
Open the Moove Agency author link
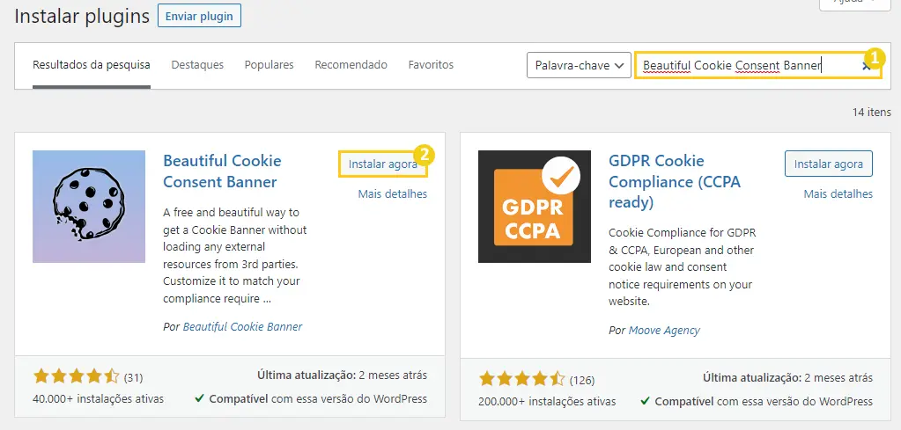point(664,331)
